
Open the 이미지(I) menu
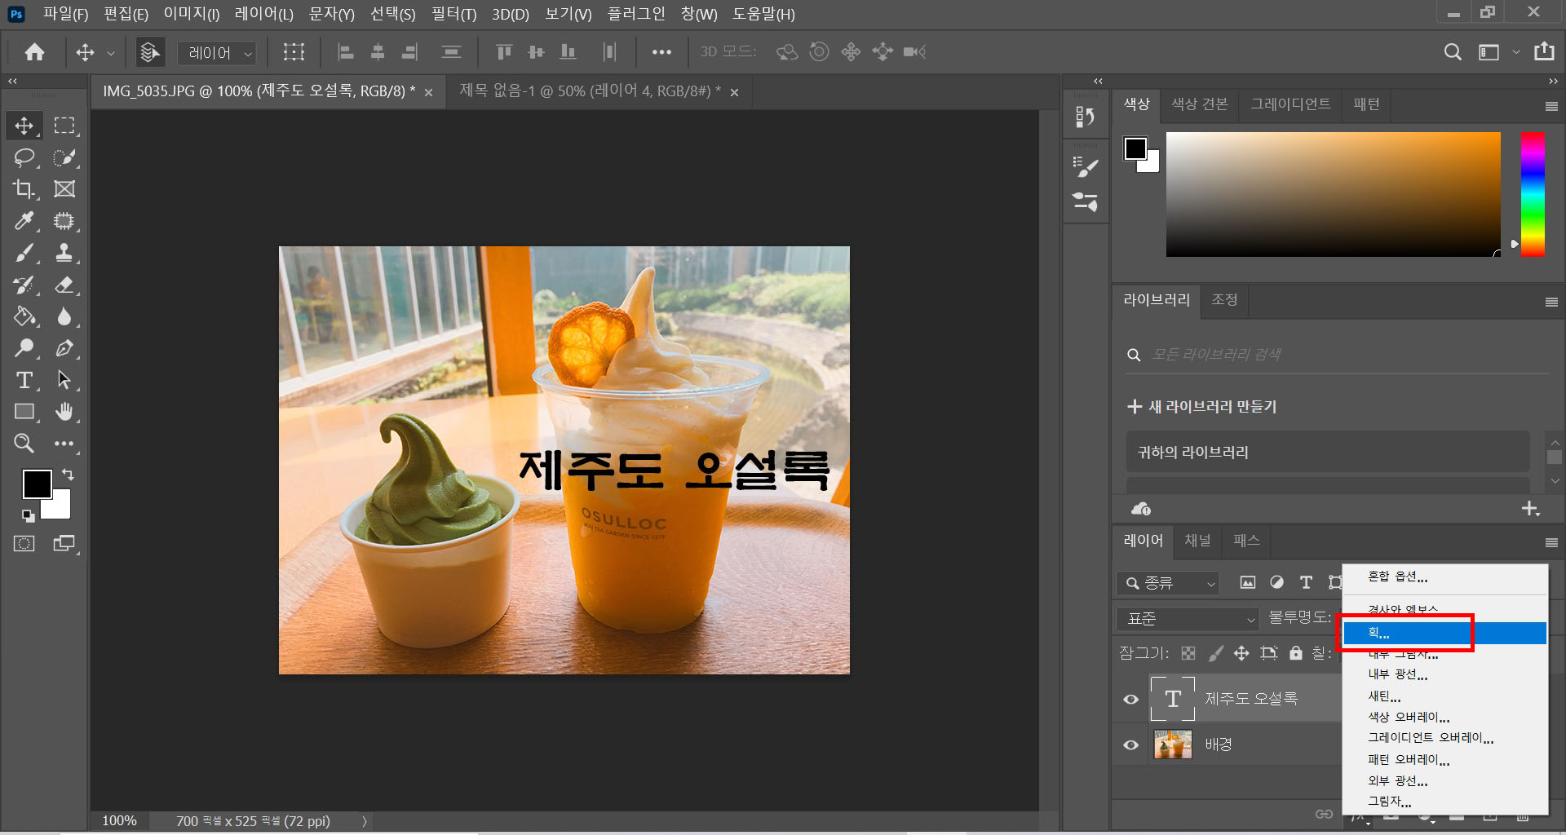[x=192, y=14]
